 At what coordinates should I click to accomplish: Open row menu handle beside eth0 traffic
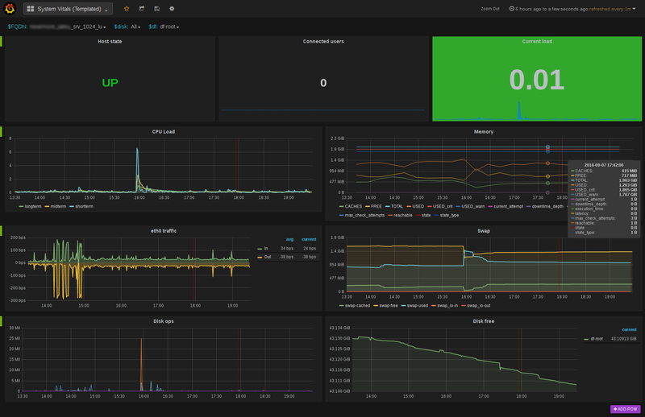tap(2, 230)
